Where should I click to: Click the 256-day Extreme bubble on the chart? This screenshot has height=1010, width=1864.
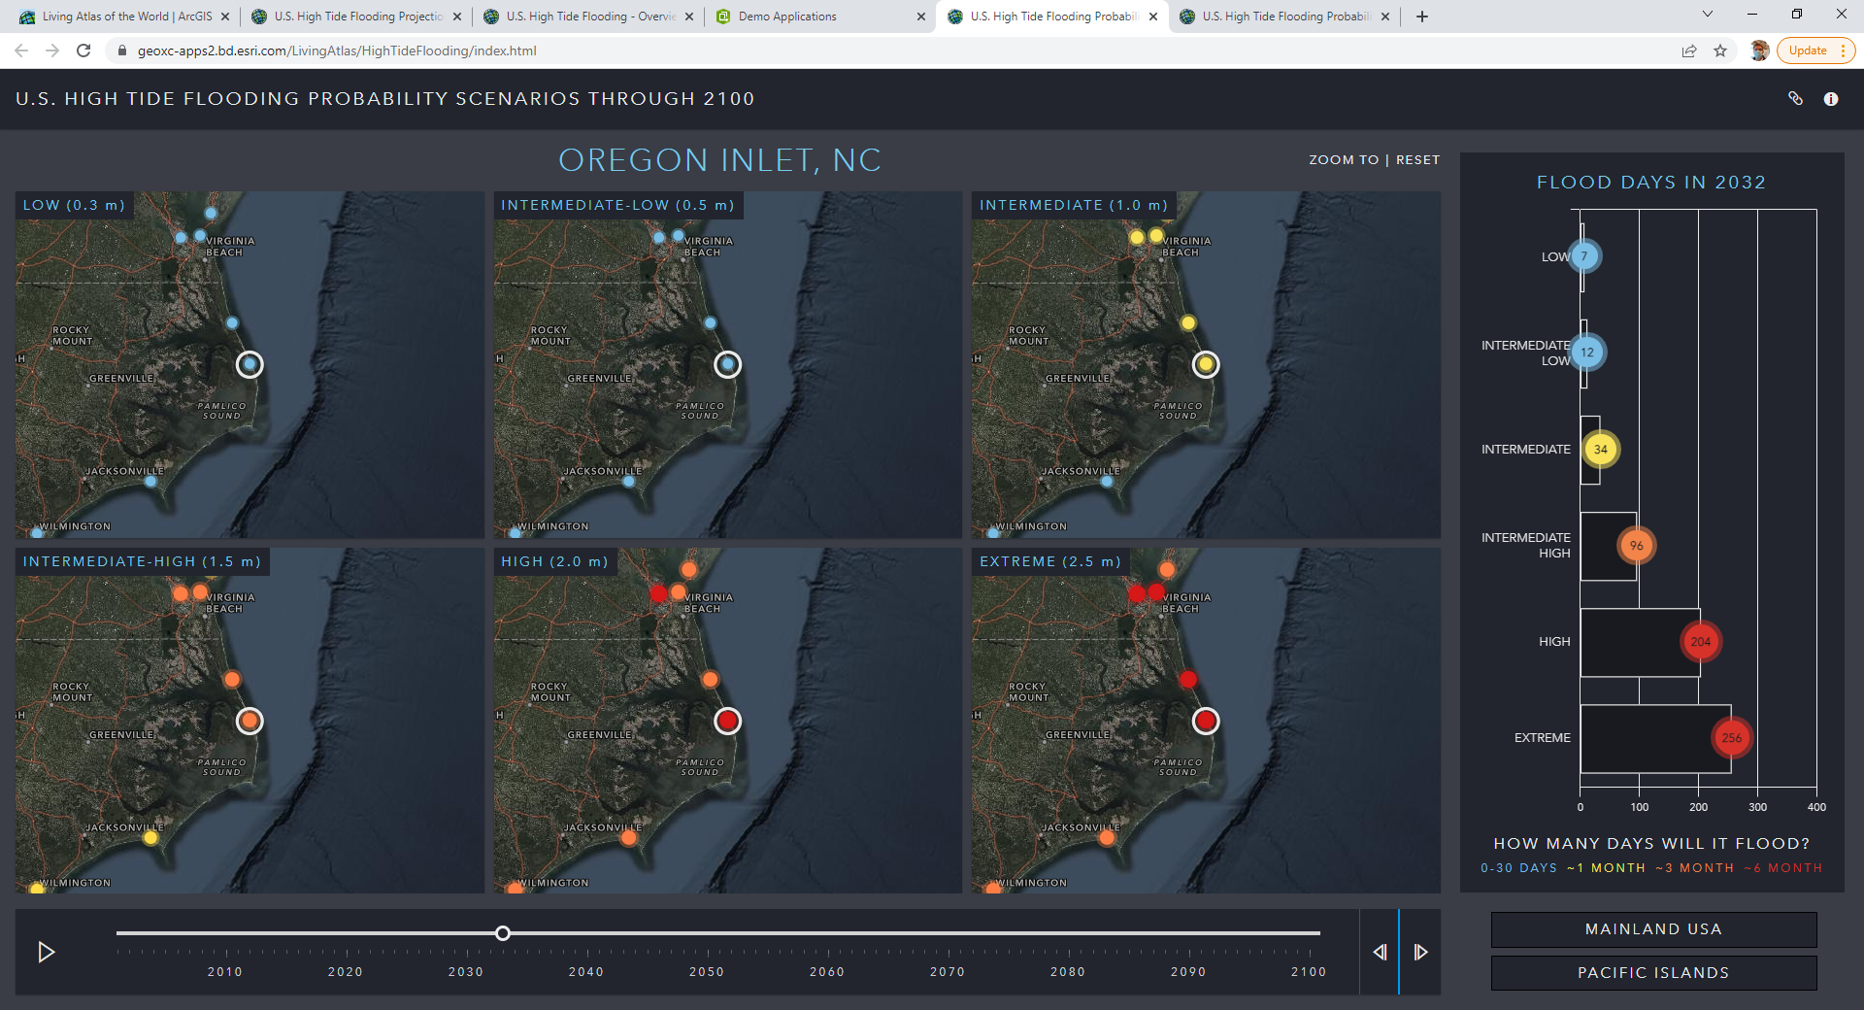[1731, 738]
